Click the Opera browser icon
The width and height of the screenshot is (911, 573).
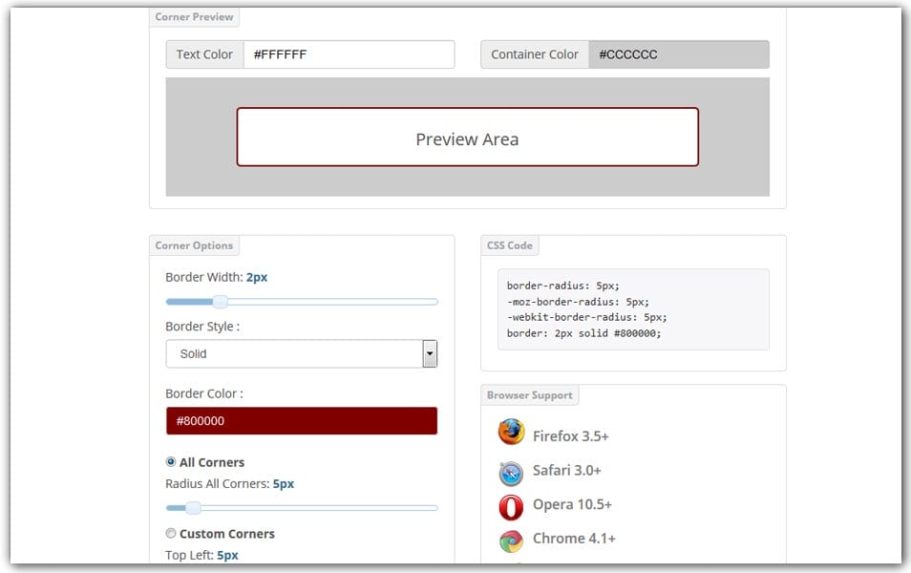click(x=511, y=506)
